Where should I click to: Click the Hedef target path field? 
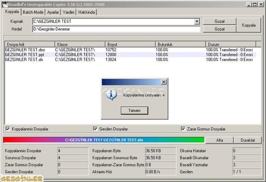116,29
